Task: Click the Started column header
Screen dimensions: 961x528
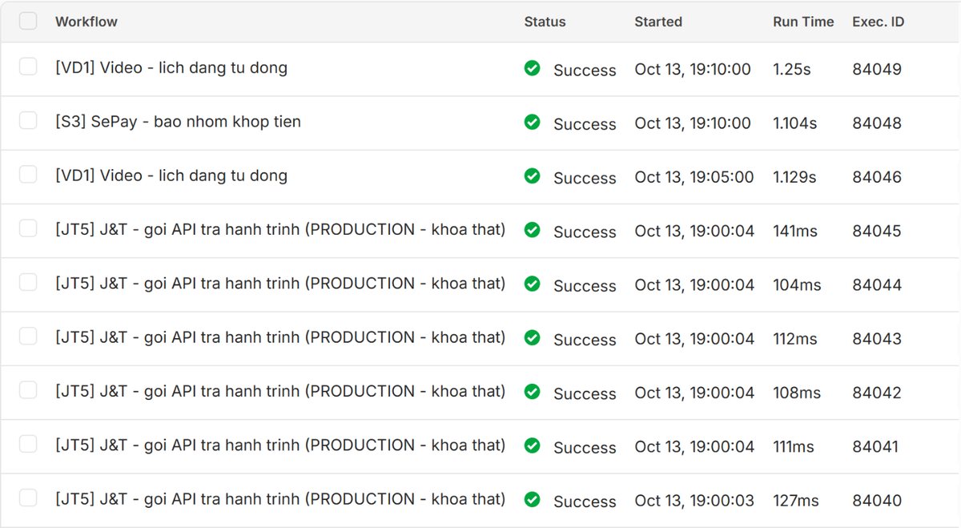Action: pos(658,22)
